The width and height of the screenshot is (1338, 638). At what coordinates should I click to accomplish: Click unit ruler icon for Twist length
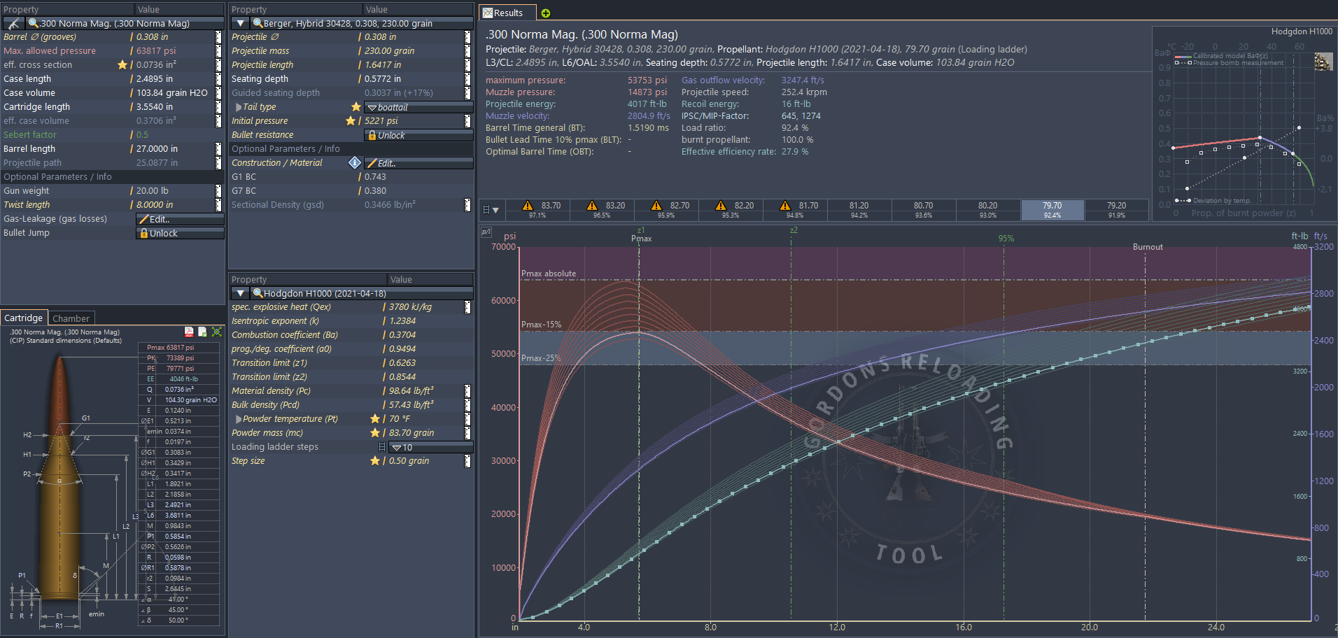(x=218, y=205)
